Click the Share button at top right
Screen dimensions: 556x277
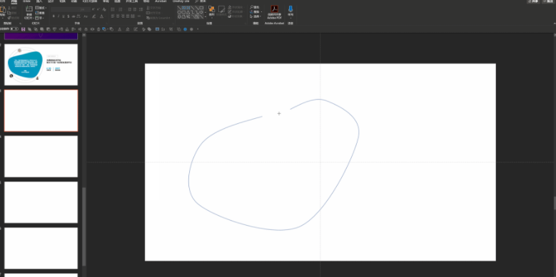(533, 1)
